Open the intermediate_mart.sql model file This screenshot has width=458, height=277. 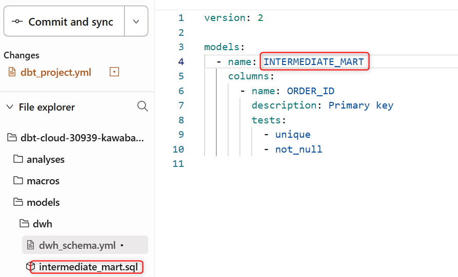click(x=88, y=267)
